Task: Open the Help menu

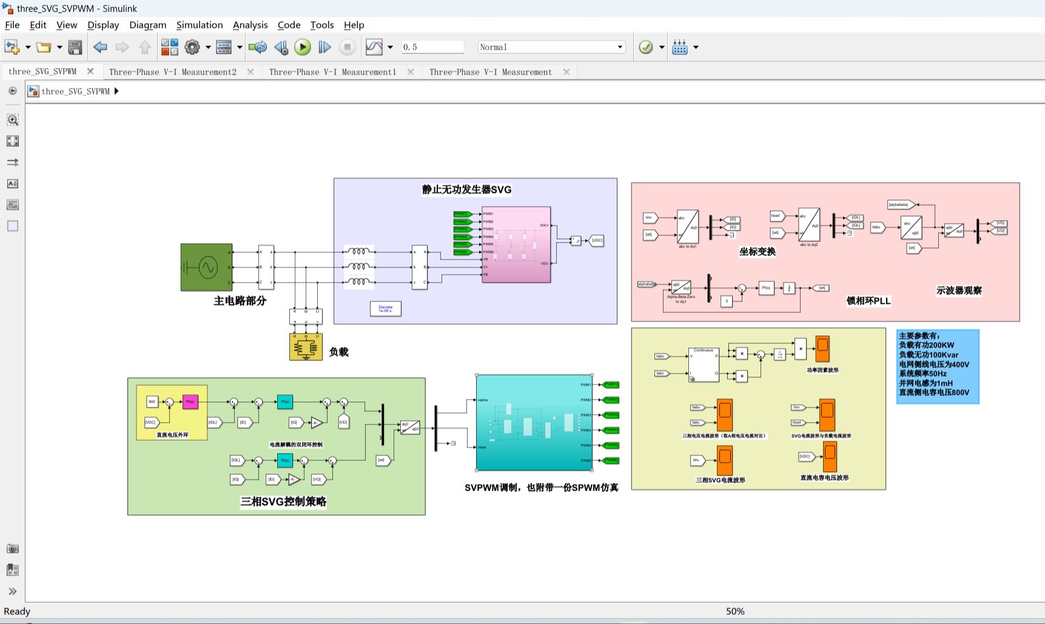Action: click(354, 25)
